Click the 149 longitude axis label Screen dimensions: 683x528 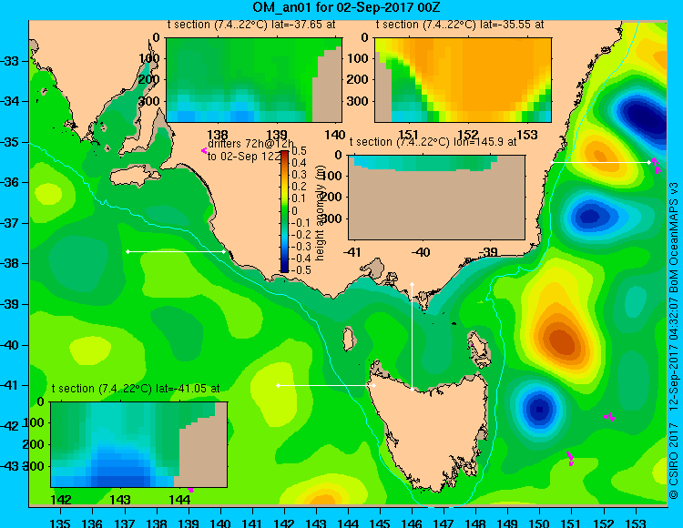507,523
